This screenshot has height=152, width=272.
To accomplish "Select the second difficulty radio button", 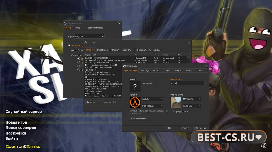I will (x=79, y=62).
